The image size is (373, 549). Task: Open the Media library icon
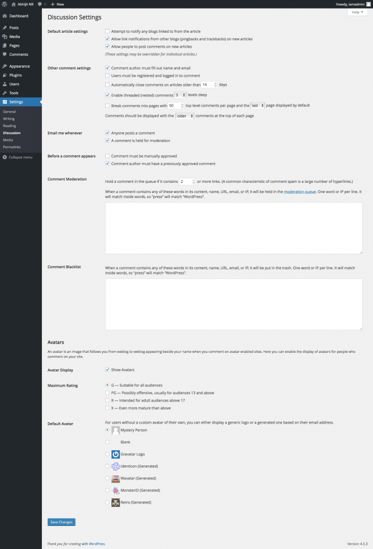pos(4,36)
